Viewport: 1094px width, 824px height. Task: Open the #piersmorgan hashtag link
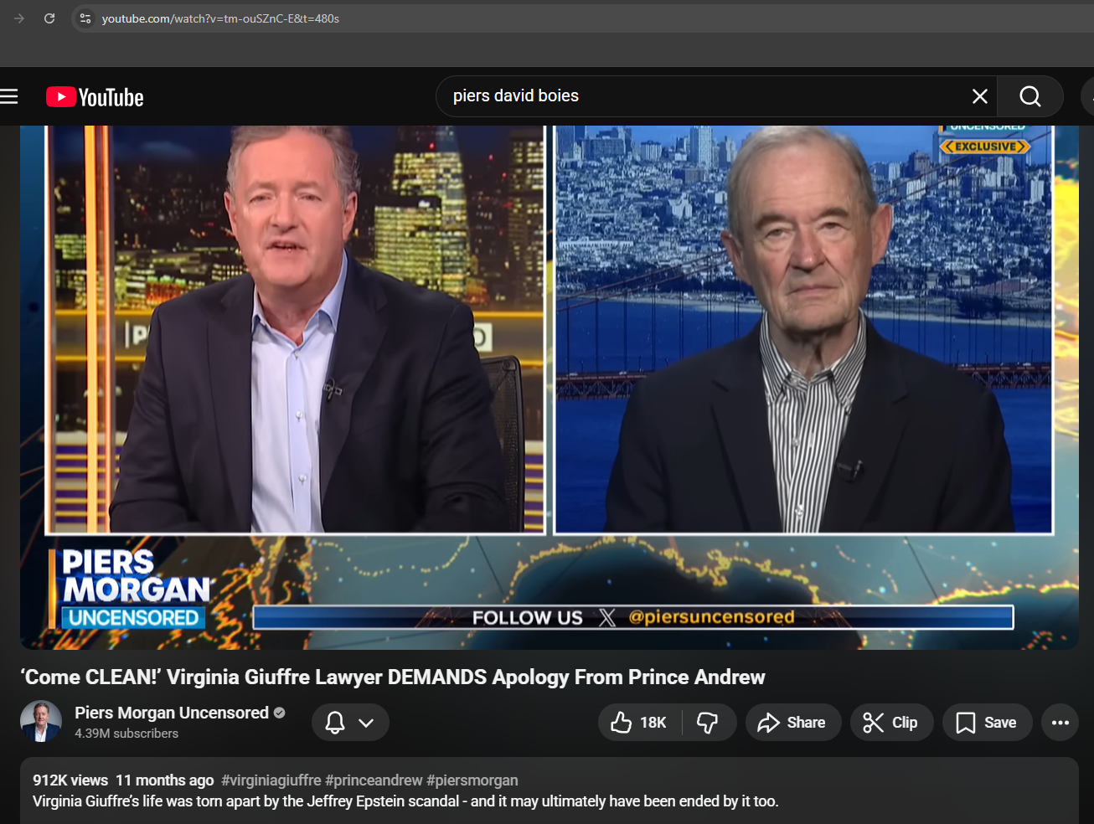(472, 780)
